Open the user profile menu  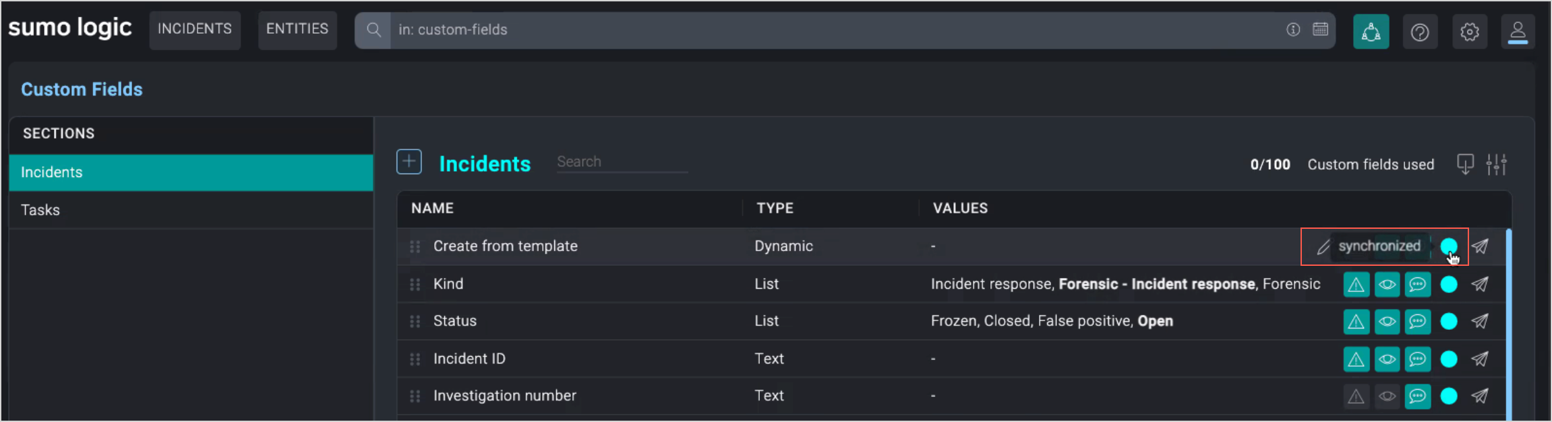1517,32
